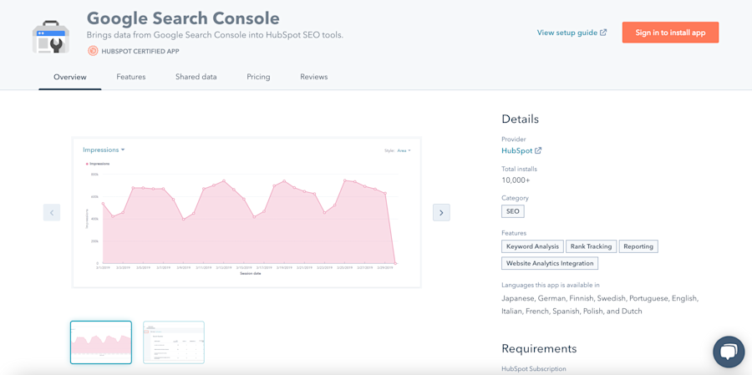Click the Keyword Analysis feature tag

532,246
